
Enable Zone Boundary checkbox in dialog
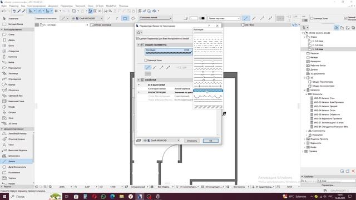146,61
